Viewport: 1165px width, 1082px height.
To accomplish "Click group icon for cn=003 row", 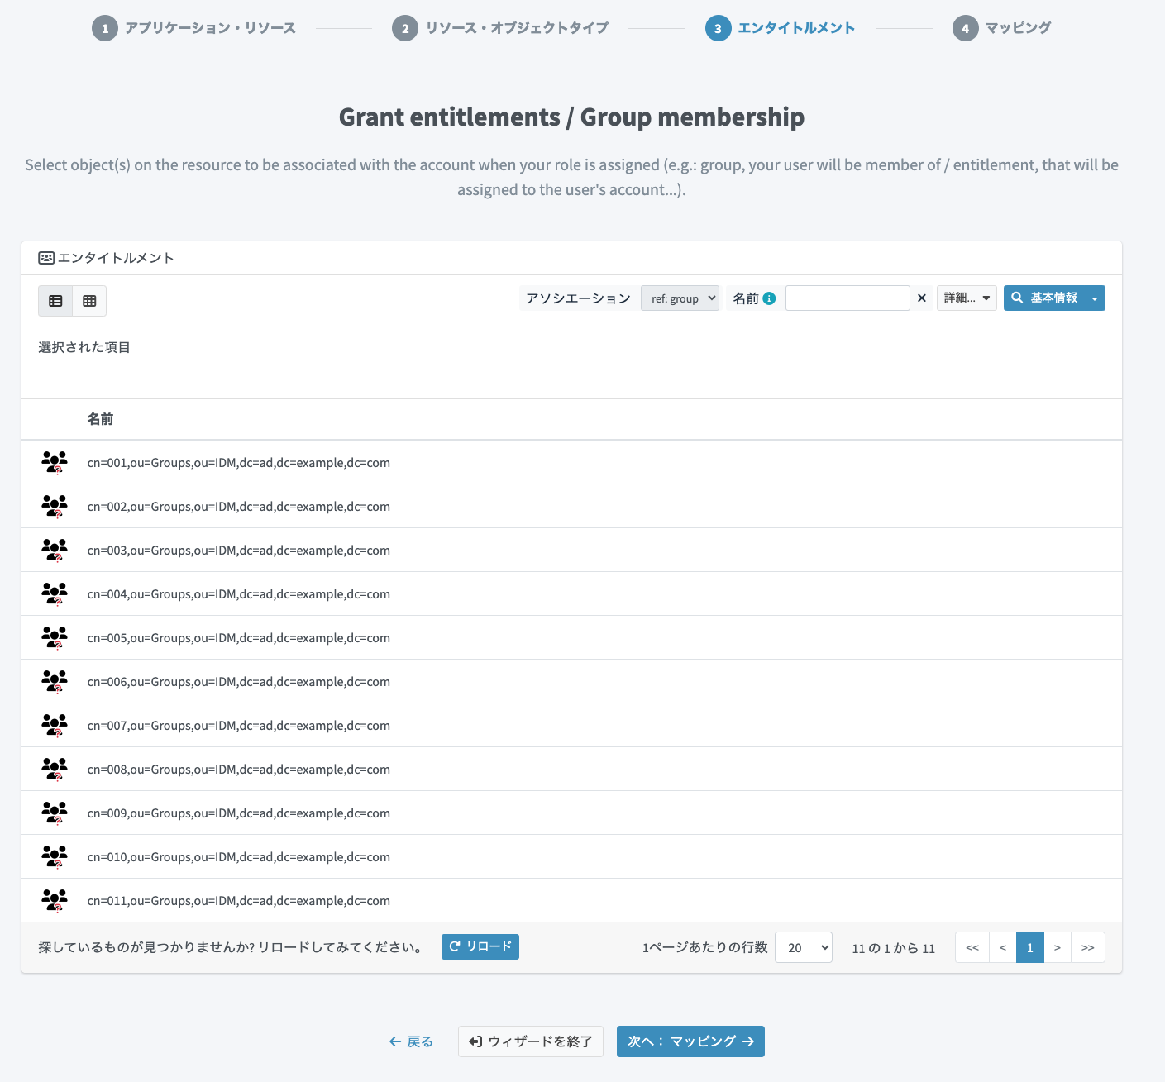I will tap(55, 550).
